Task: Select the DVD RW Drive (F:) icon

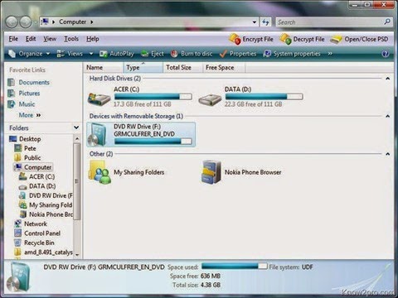Action: coord(98,134)
